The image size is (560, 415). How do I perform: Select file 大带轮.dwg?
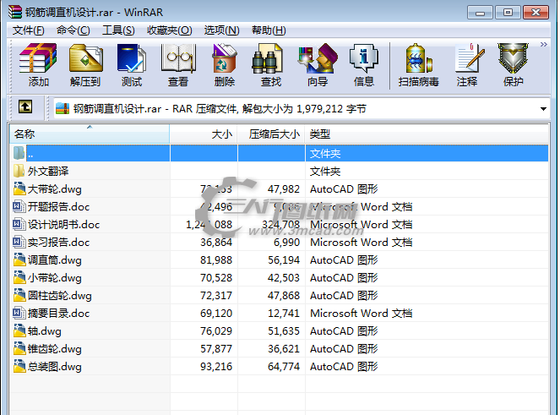pyautogui.click(x=279, y=188)
